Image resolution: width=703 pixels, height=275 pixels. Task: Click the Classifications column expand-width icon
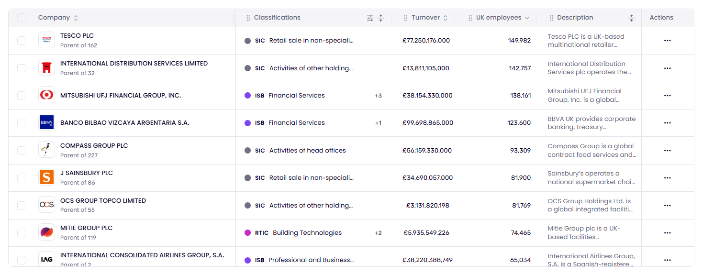pyautogui.click(x=381, y=18)
